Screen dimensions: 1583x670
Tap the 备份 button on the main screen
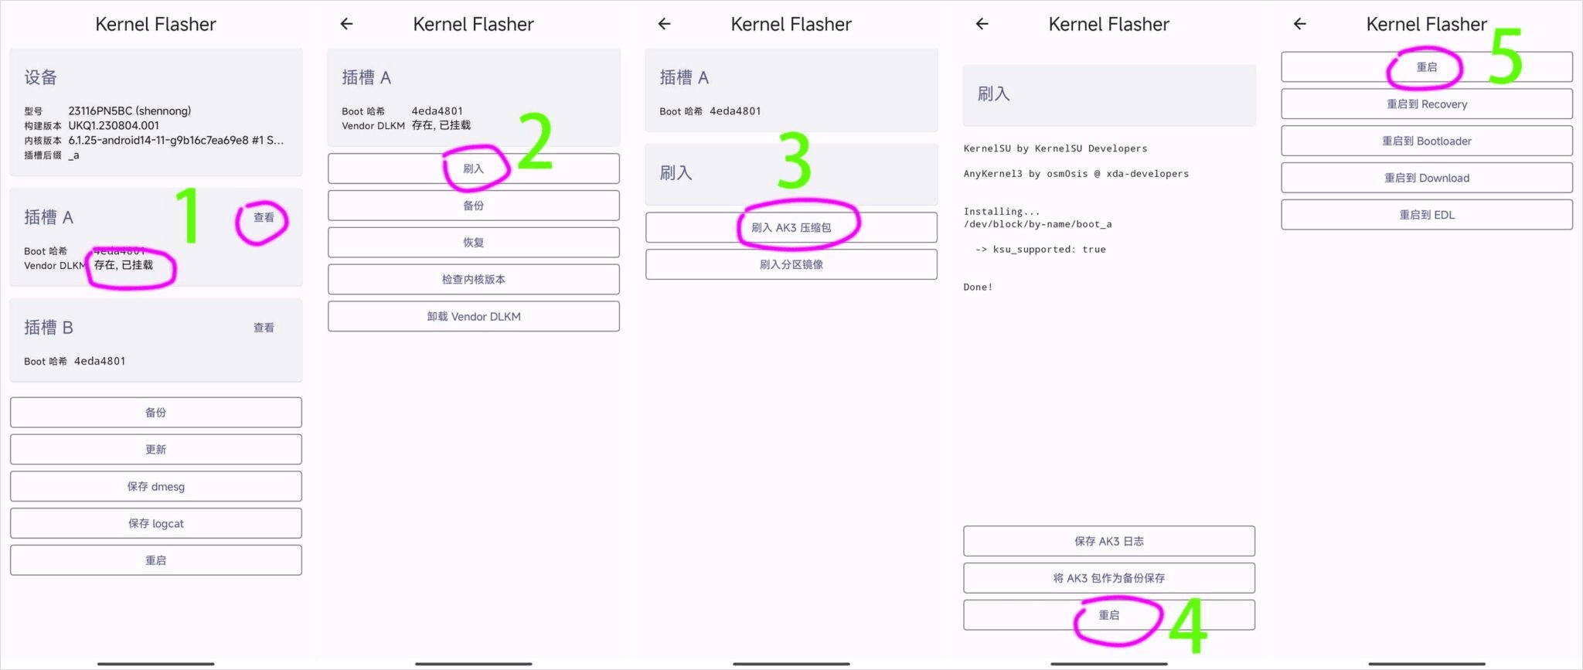click(155, 412)
